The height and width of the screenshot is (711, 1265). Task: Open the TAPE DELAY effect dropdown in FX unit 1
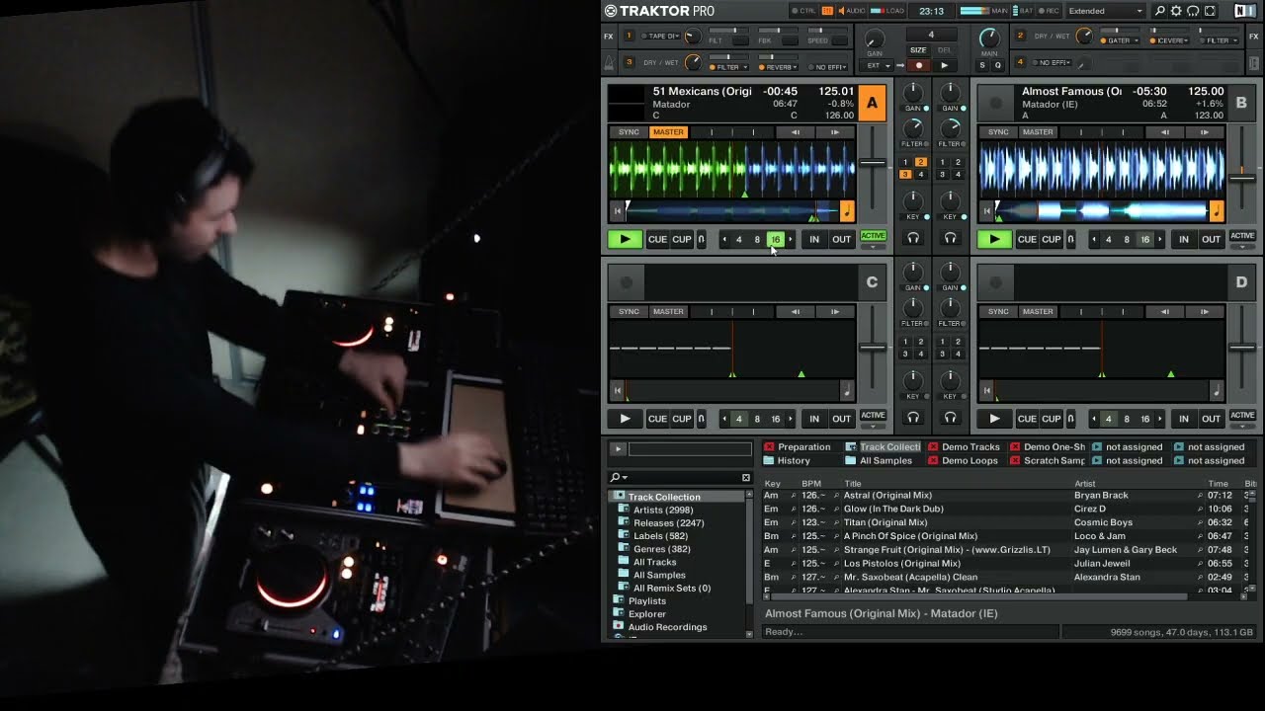click(662, 37)
